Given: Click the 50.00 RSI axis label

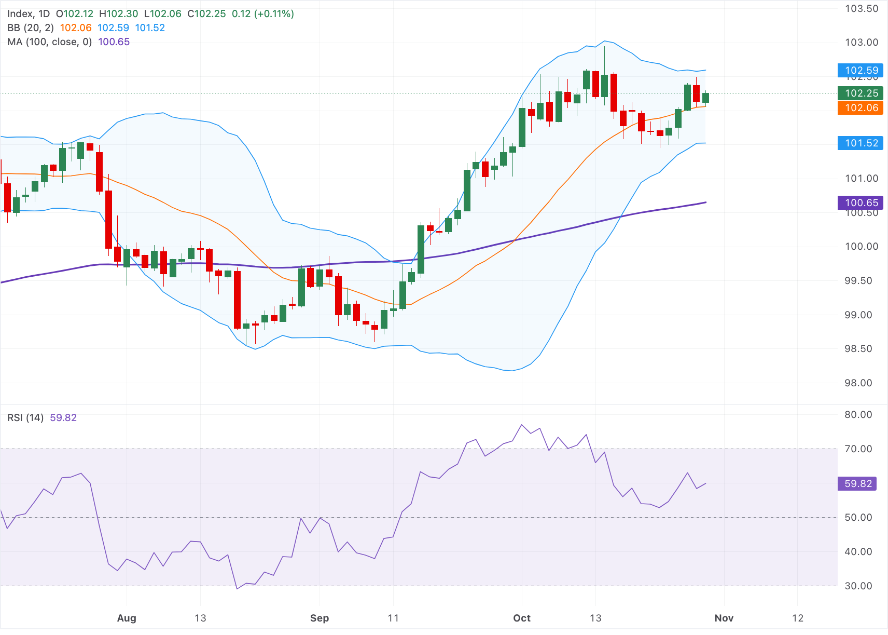Looking at the screenshot, I should (858, 517).
